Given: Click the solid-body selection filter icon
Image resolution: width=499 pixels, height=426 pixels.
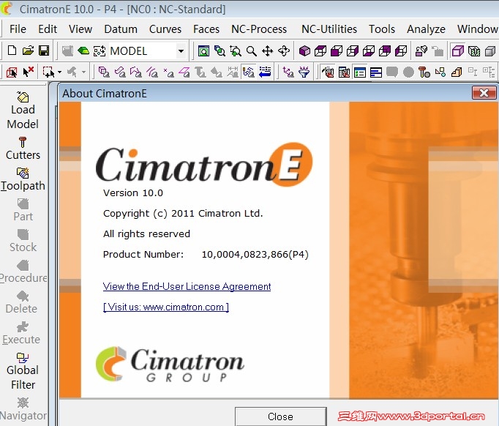Looking at the screenshot, I should click(104, 72).
